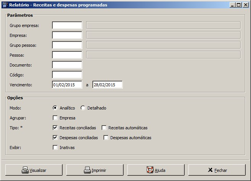The width and height of the screenshot is (251, 181).
Task: Click the Grupo pessoa description box
Action: [x=163, y=45]
